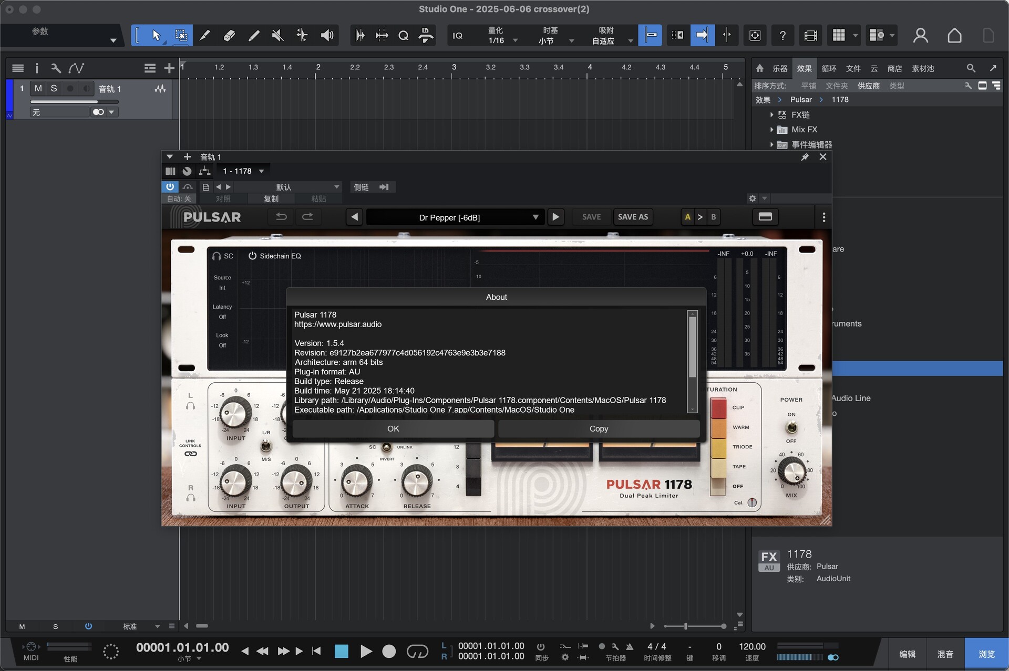Pick the Paint (pencil) tool
This screenshot has width=1009, height=671.
tap(254, 35)
